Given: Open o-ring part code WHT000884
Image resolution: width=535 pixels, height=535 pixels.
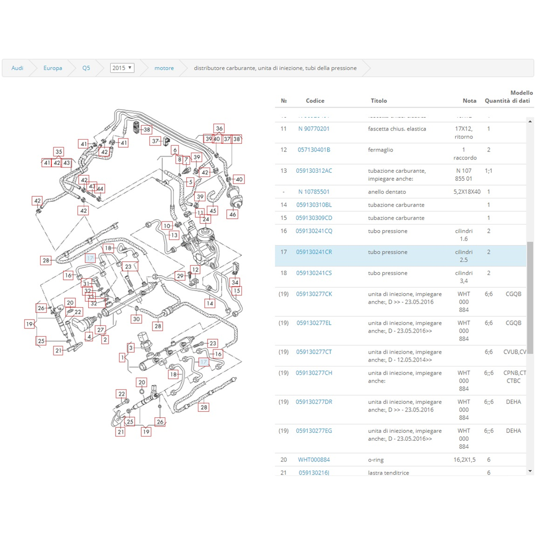Looking at the screenshot, I should coord(314,460).
